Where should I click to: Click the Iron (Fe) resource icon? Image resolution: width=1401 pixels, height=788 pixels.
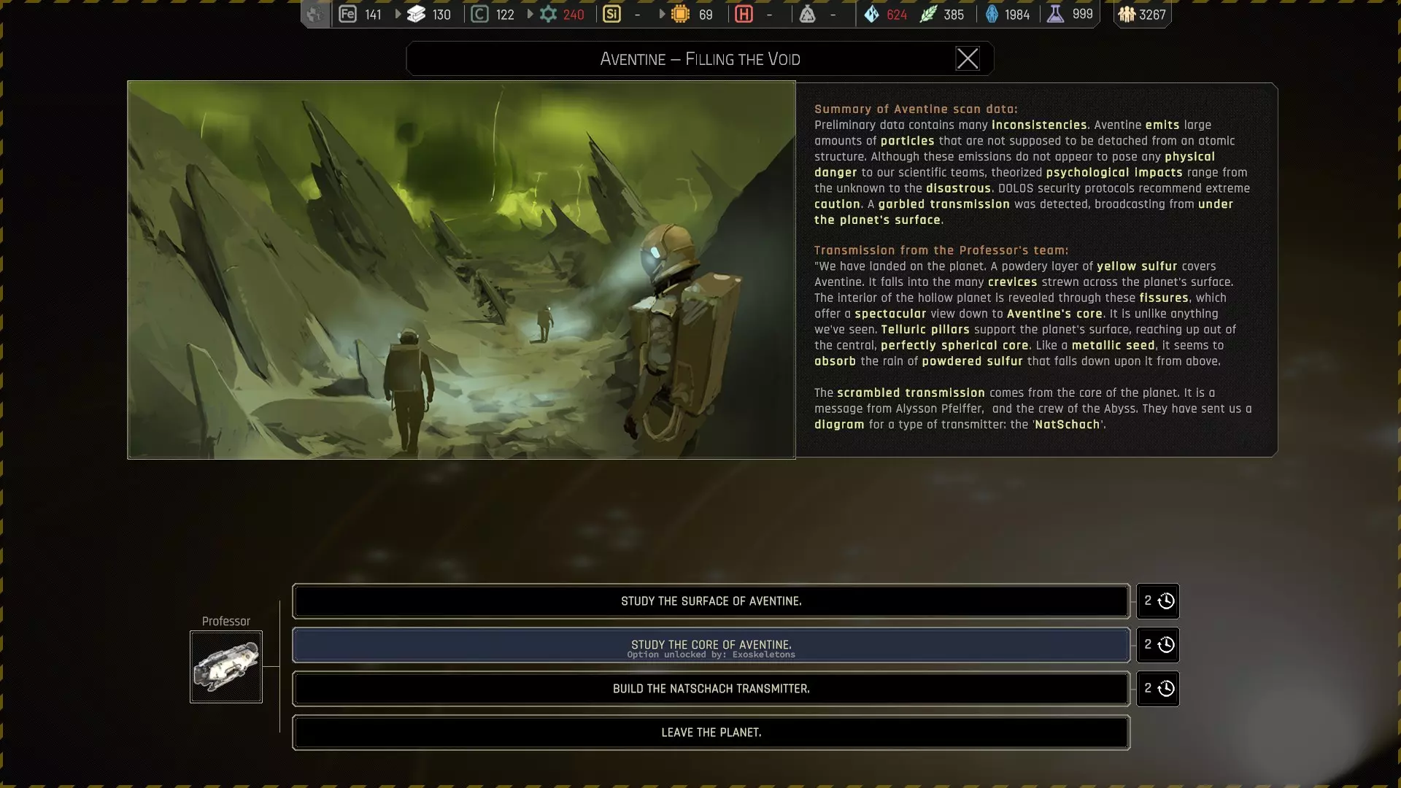click(x=348, y=15)
